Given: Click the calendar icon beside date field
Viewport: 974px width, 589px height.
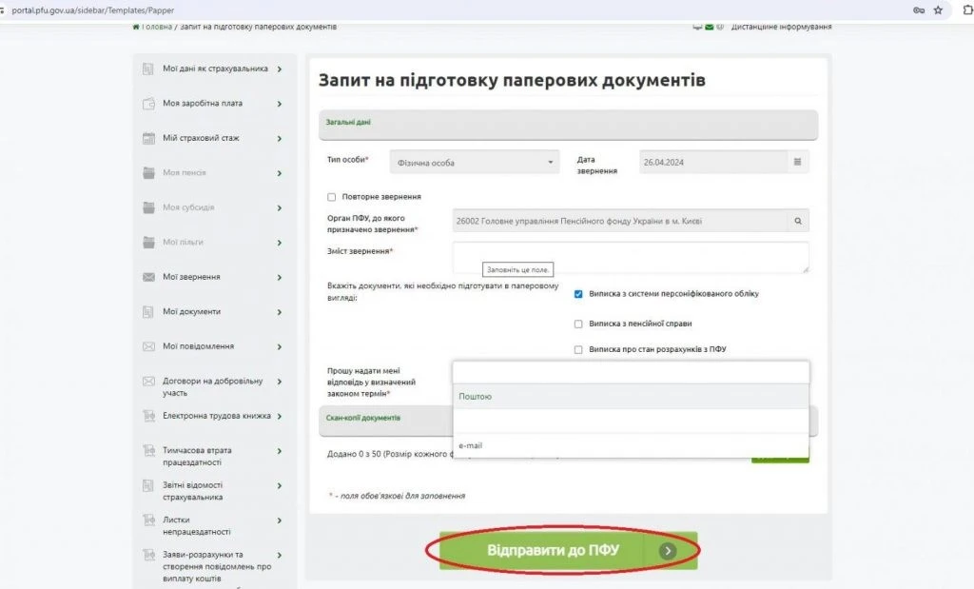Looking at the screenshot, I should point(797,162).
